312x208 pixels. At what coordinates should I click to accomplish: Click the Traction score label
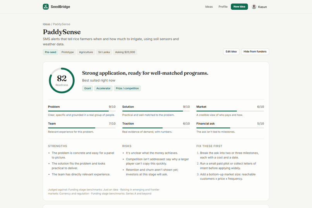click(128, 124)
